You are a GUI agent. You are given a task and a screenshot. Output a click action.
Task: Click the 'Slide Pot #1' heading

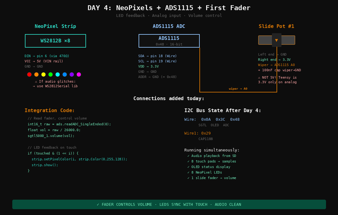[x=276, y=26]
